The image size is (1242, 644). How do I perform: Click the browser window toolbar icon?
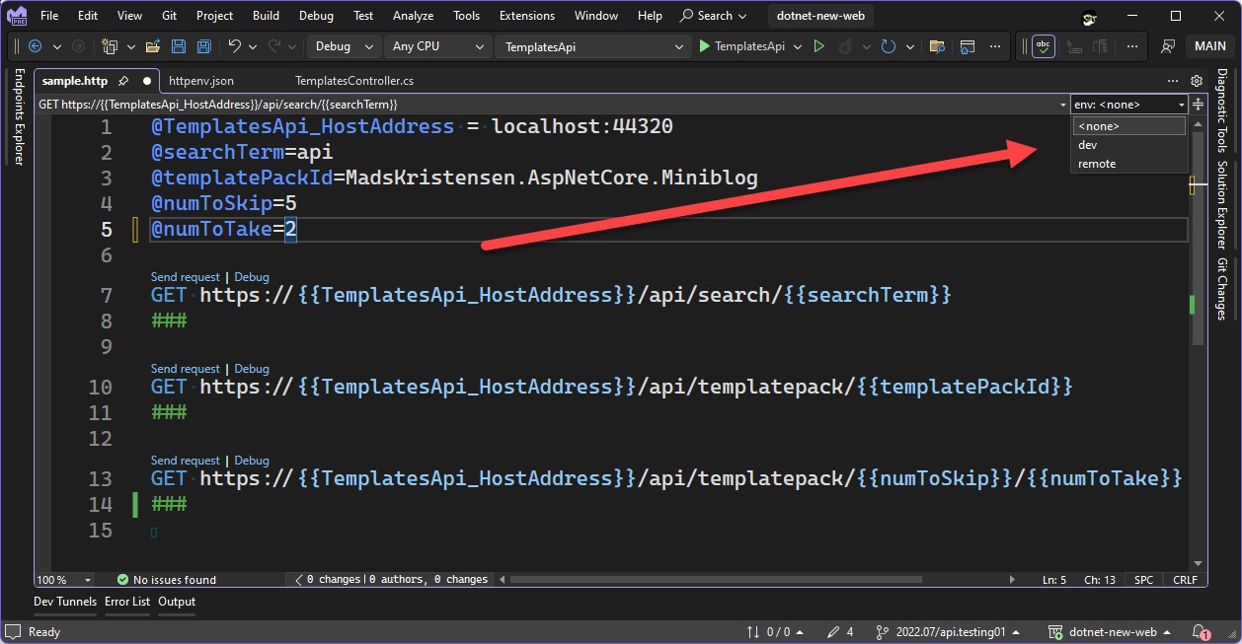tap(968, 46)
